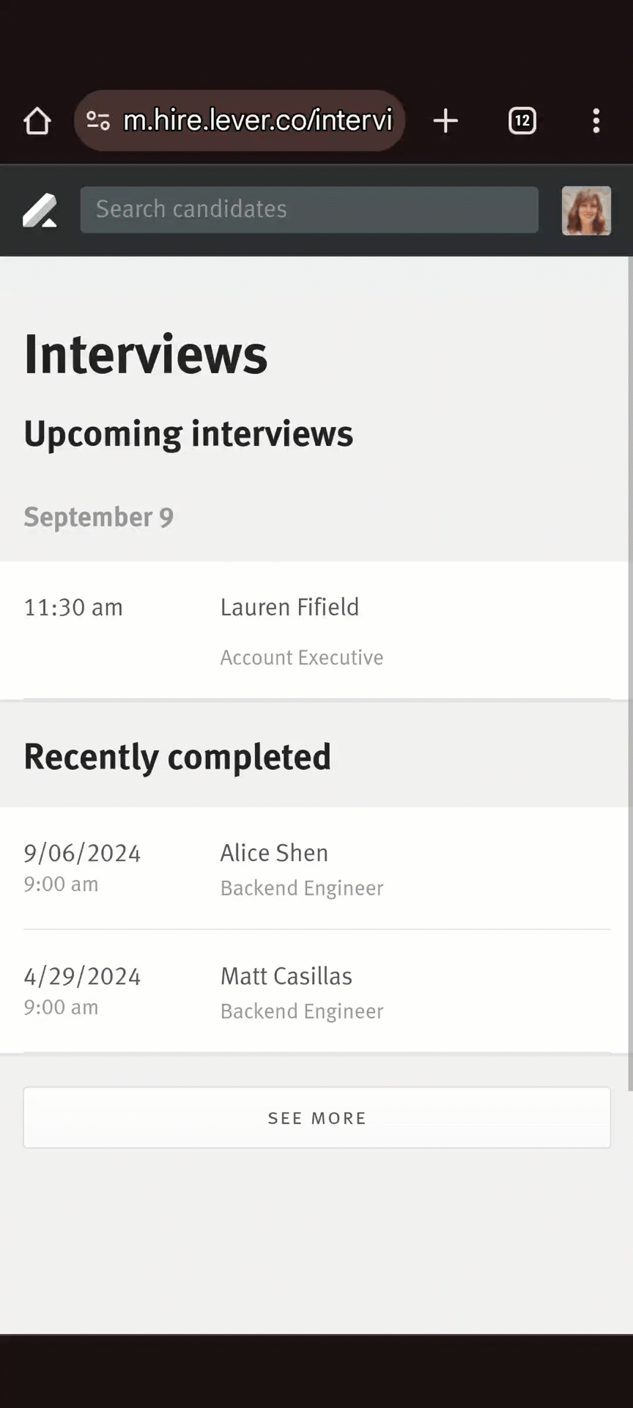Tap the Account Executive role label
Screen dimensions: 633x1408
click(x=301, y=658)
